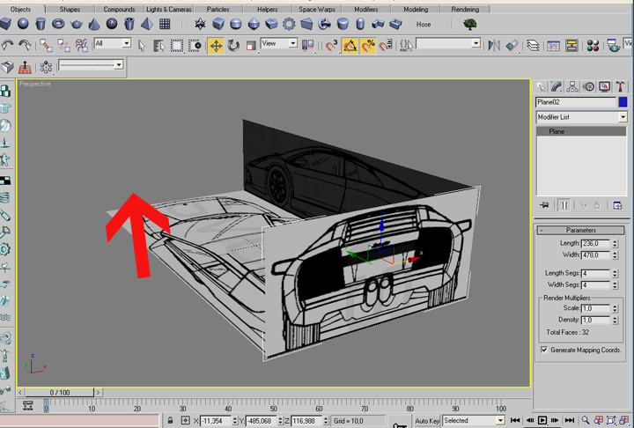
Task: Toggle Auto Key animation mode
Action: [427, 421]
